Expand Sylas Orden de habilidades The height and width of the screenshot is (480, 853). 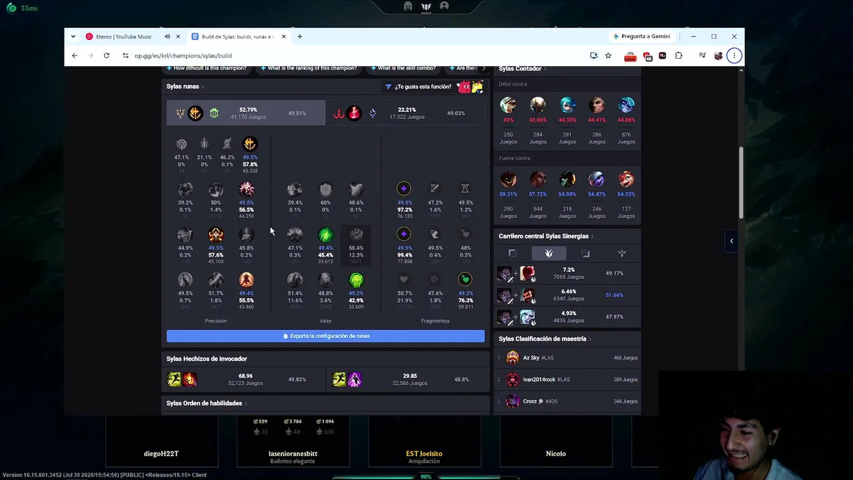tap(207, 403)
